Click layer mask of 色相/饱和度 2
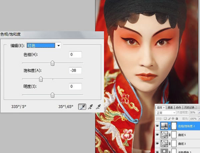 174,126
